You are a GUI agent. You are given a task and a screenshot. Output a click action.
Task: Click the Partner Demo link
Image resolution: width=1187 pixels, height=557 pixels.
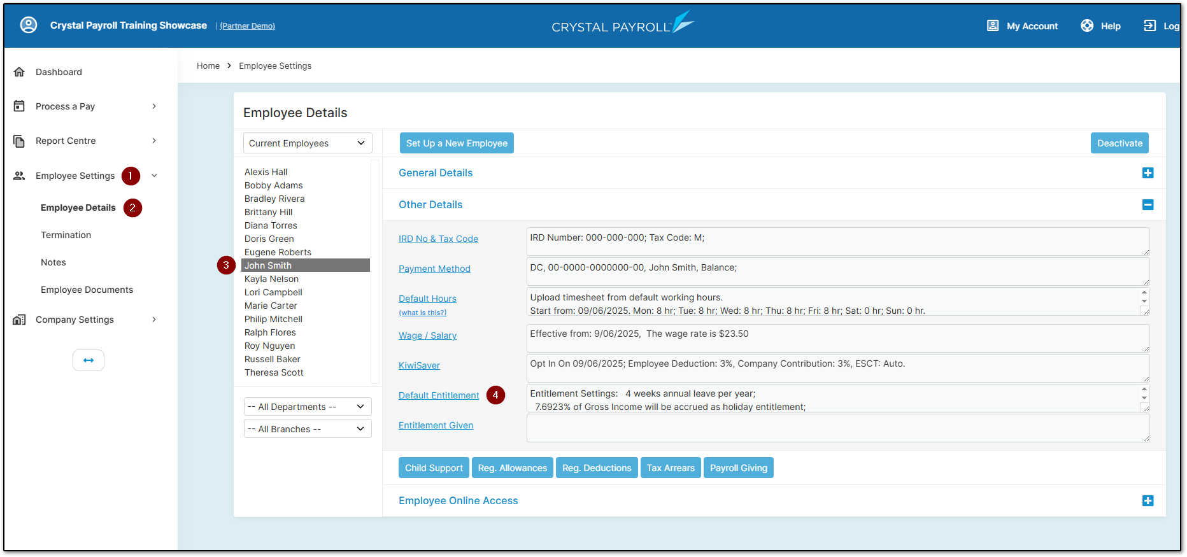248,26
